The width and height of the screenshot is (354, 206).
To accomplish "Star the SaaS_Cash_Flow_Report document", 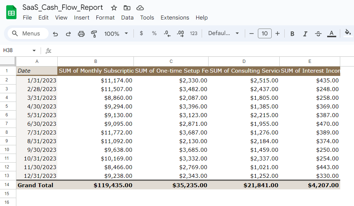I will 114,8.
